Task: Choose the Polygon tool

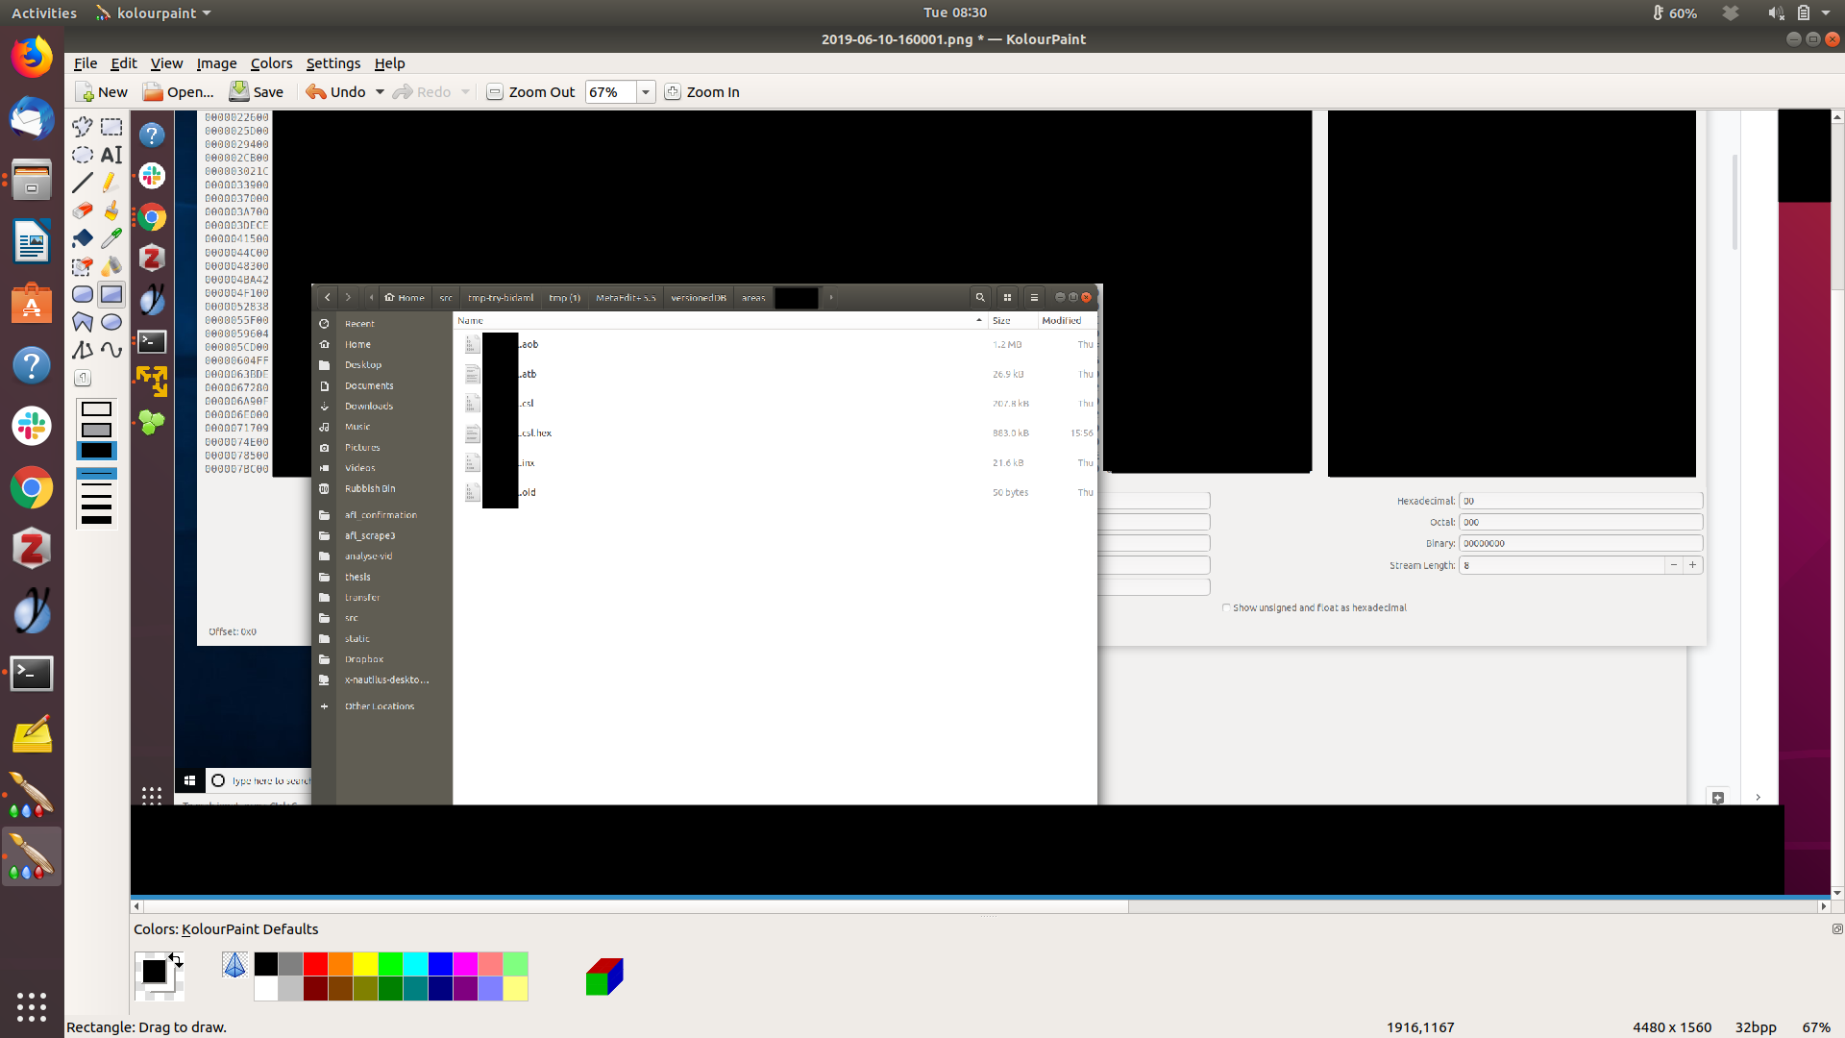Action: (83, 322)
